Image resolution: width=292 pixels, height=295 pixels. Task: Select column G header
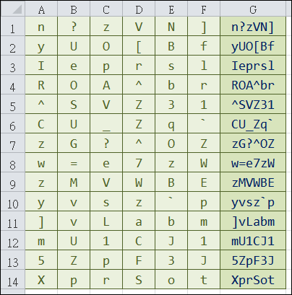(253, 9)
